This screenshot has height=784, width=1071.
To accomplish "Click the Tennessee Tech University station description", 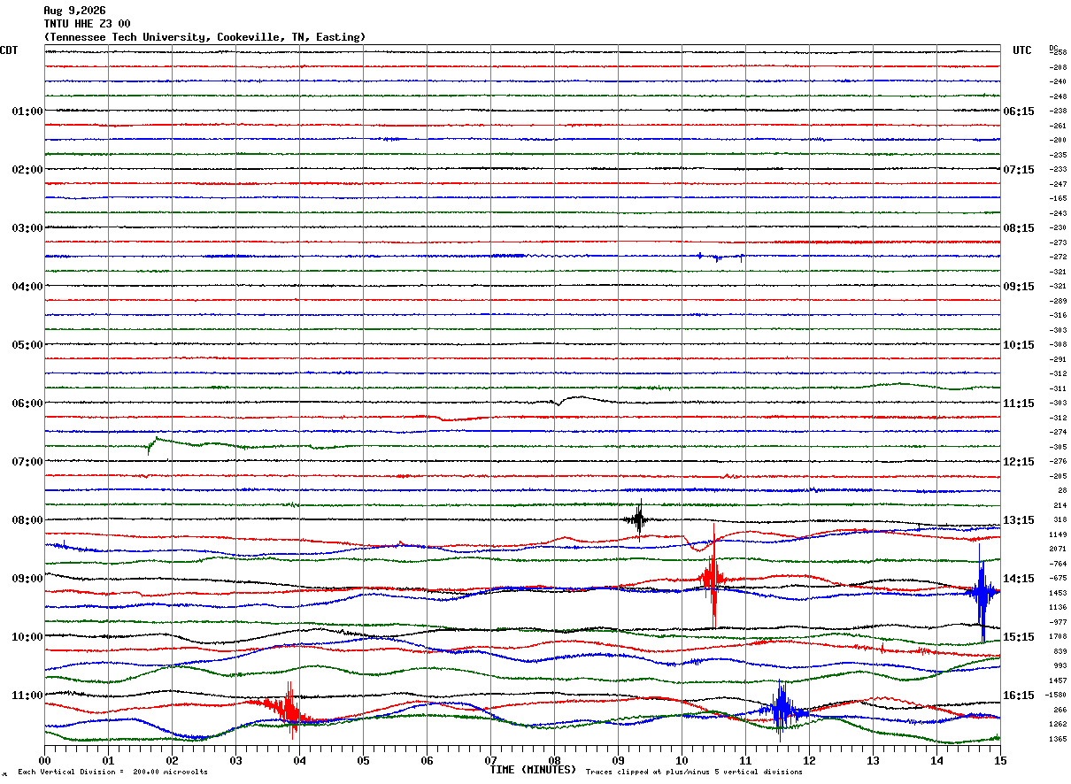I will (x=204, y=37).
